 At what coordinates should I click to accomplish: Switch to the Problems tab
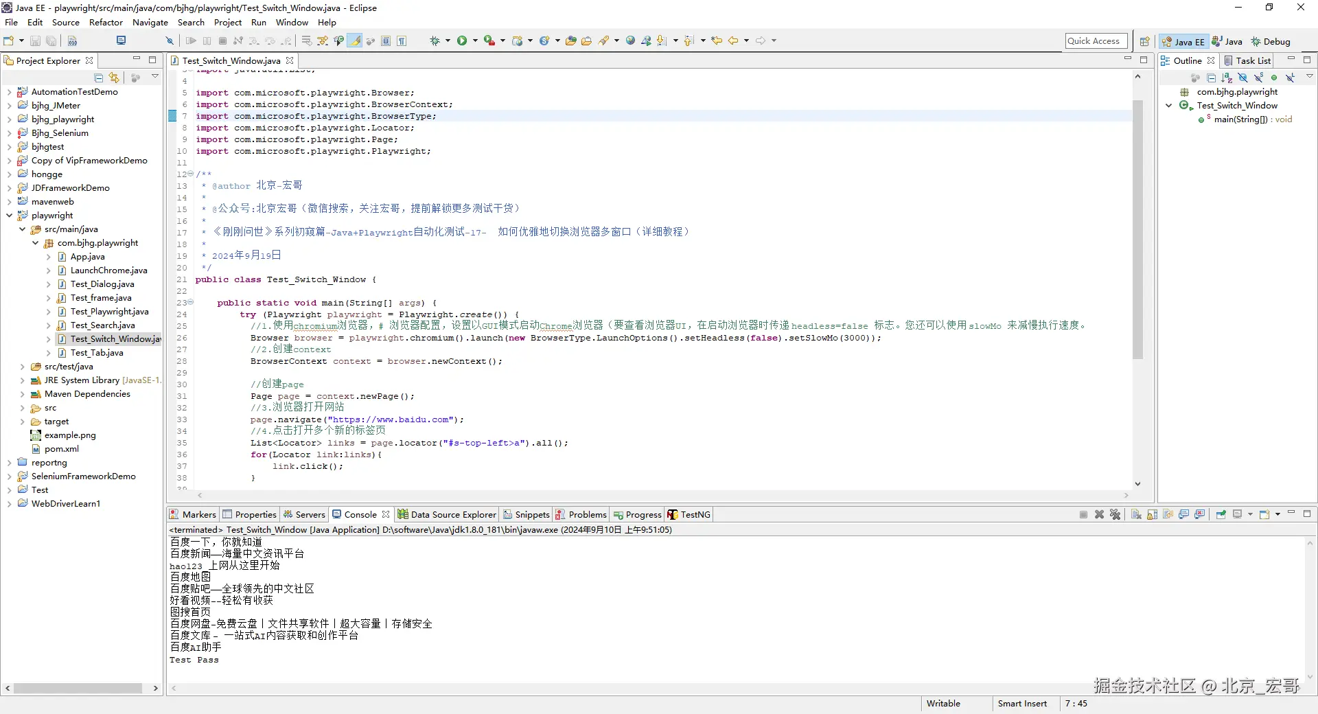point(581,514)
